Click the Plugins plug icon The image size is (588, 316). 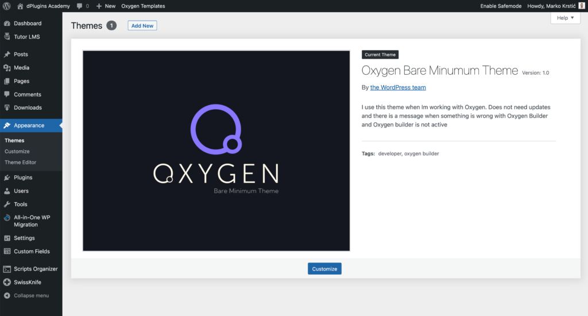coord(7,178)
